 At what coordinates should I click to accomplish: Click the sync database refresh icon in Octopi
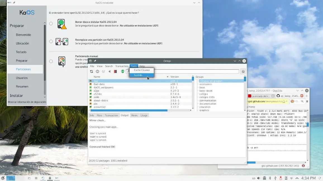(91, 71)
